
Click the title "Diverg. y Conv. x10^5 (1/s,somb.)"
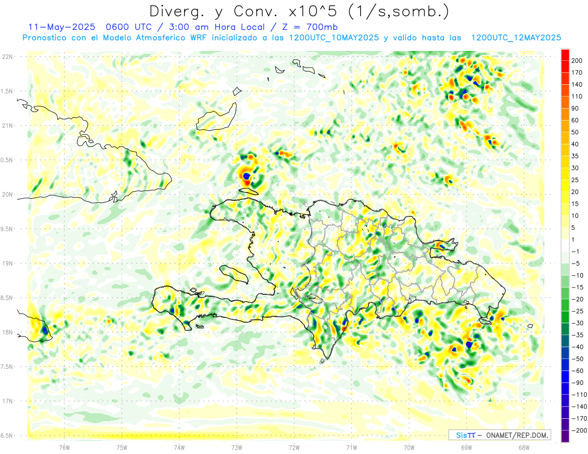299,11
